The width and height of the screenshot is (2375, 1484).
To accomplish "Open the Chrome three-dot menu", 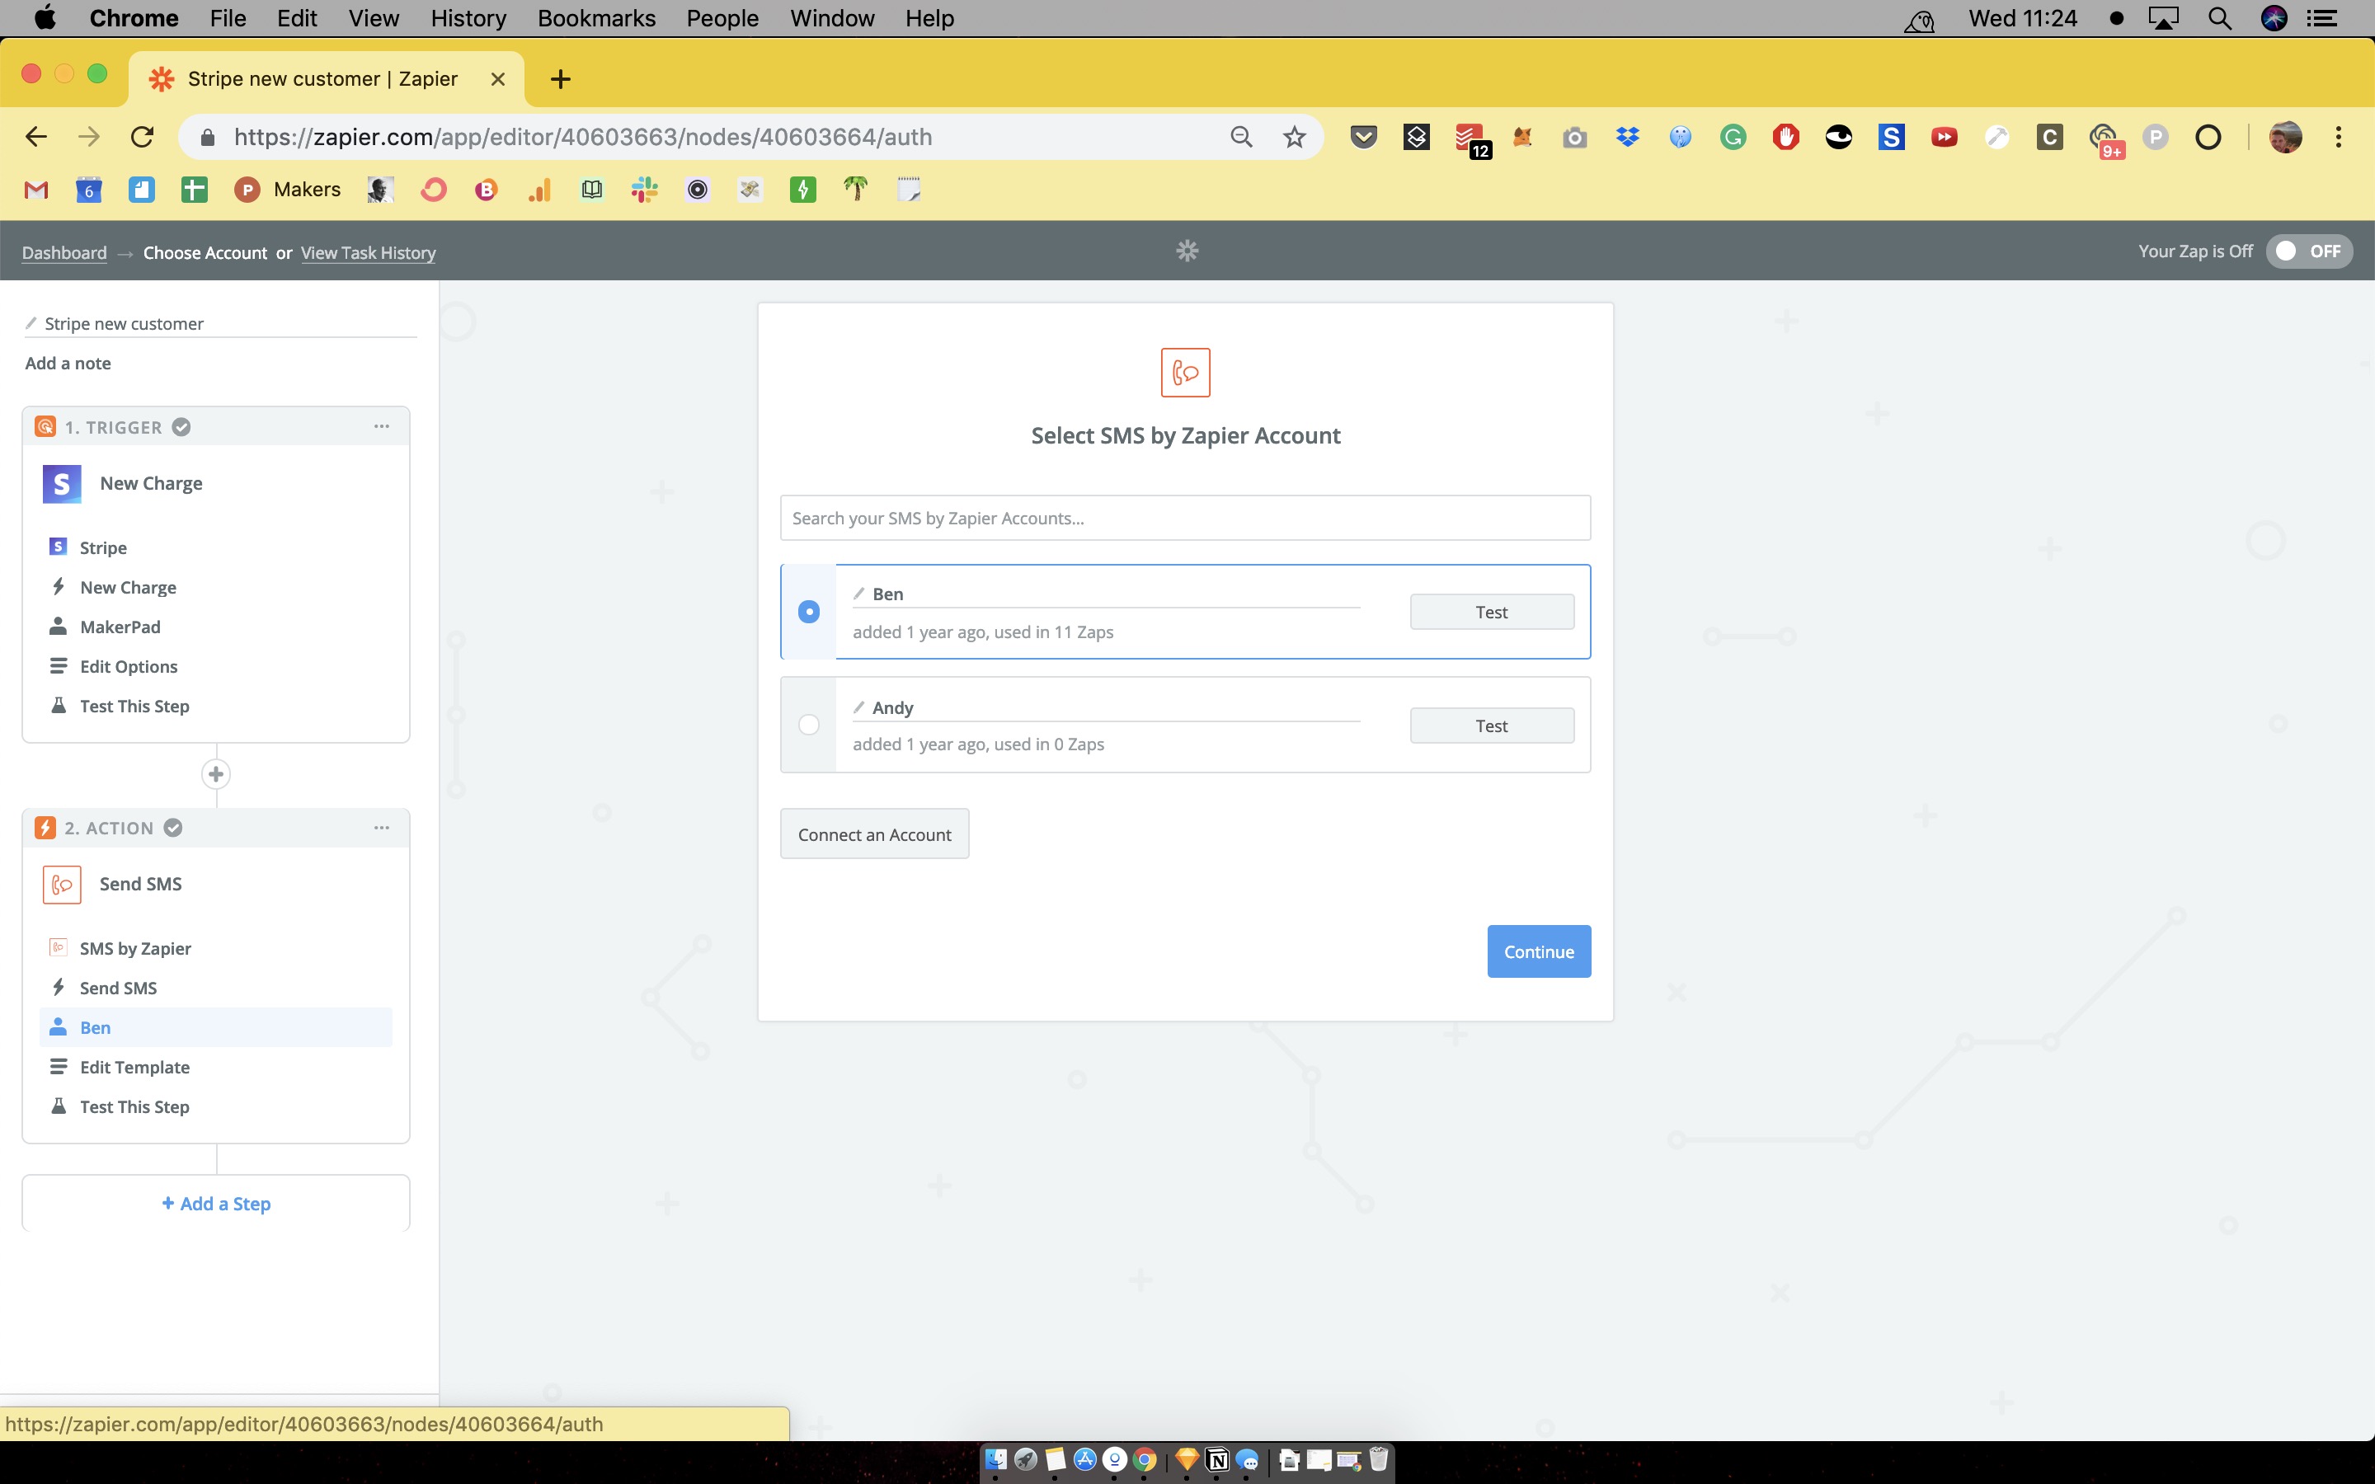I will (2339, 136).
